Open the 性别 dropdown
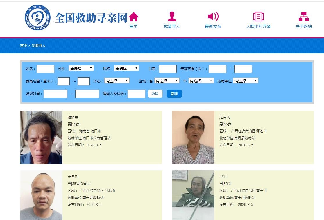Image resolution: width=324 pixels, height=220 pixels. click(81, 68)
